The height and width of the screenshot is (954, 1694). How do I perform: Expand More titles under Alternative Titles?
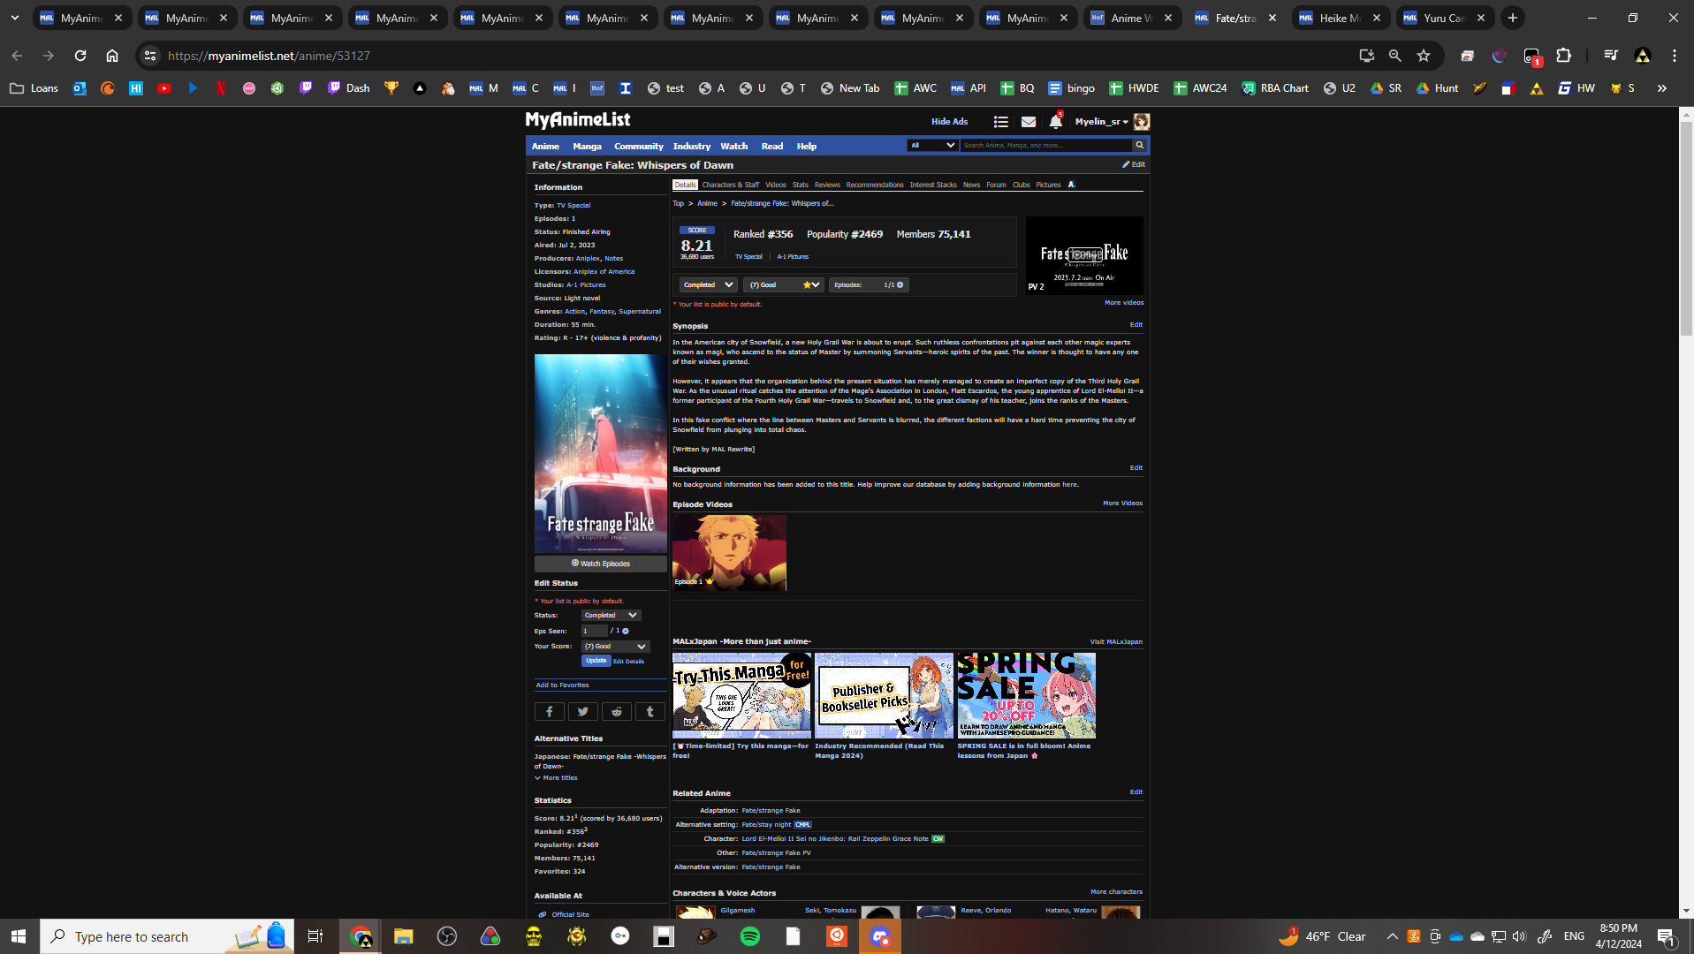[x=556, y=778]
